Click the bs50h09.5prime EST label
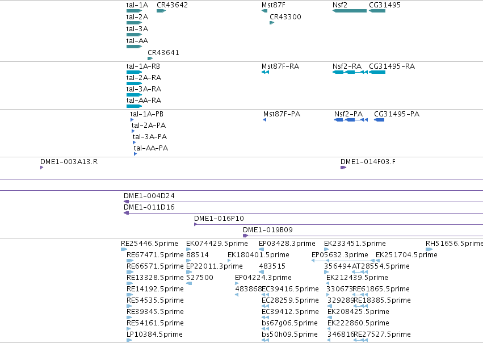The image size is (483, 343). click(289, 335)
